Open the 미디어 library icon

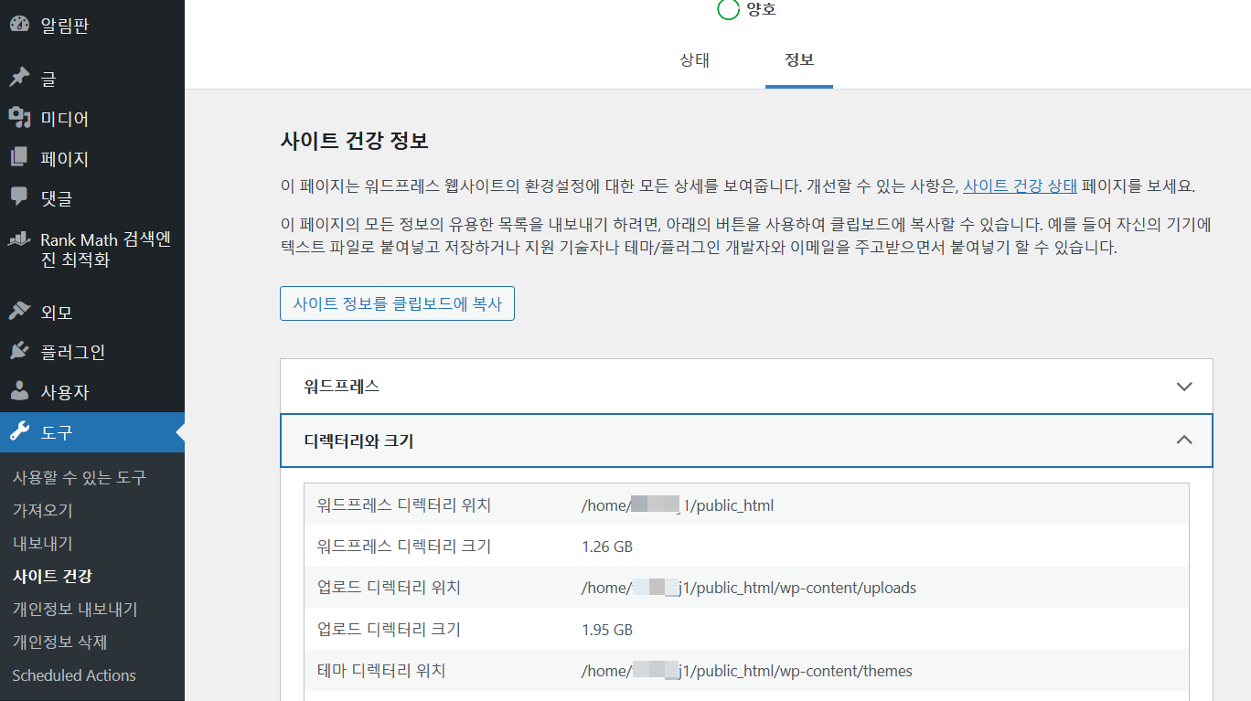[x=20, y=117]
